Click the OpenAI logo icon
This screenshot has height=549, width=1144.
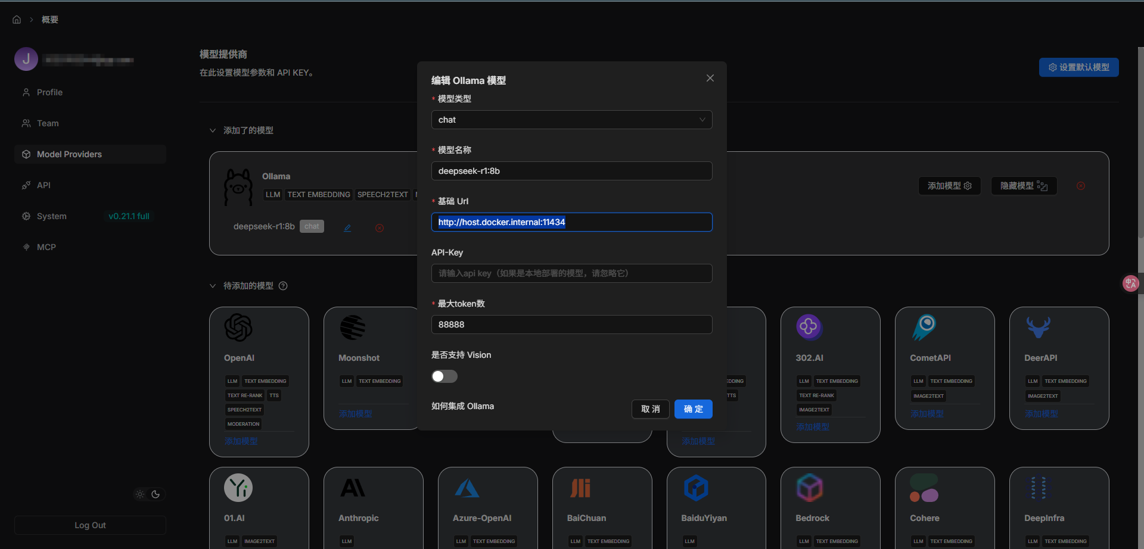point(238,327)
